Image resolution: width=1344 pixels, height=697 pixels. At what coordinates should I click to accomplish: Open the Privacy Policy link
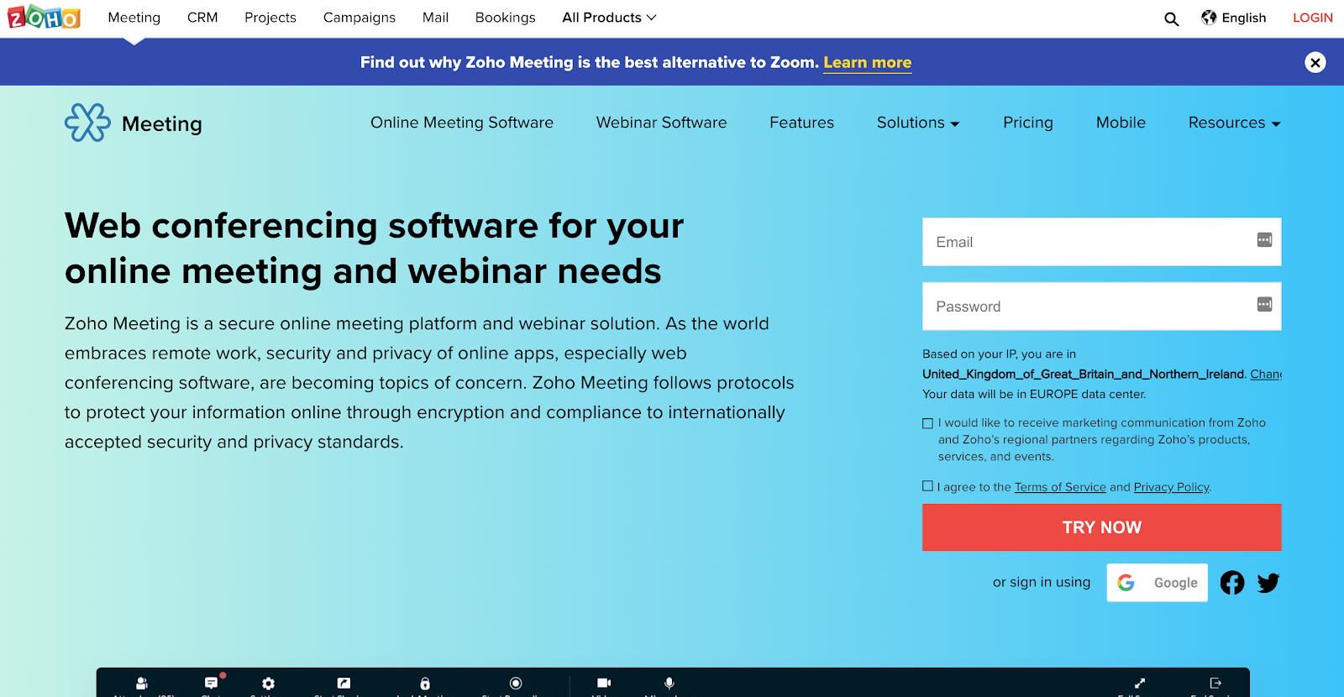click(x=1172, y=487)
